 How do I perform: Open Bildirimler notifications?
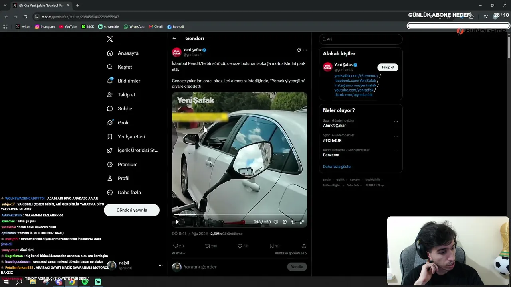coord(124,81)
